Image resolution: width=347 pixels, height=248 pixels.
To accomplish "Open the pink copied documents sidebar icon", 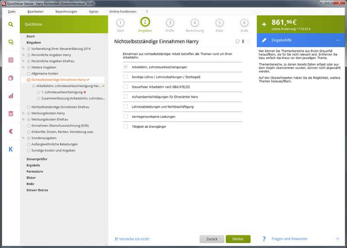I will (x=10, y=78).
